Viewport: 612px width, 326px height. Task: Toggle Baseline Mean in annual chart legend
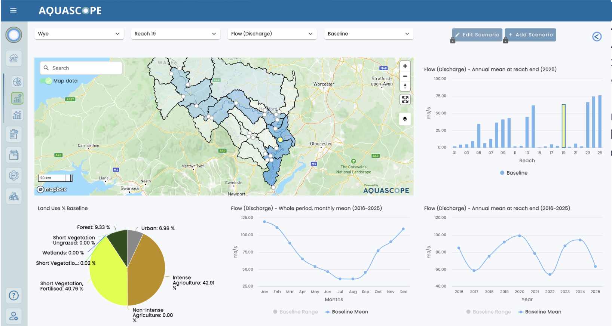pyautogui.click(x=540, y=312)
